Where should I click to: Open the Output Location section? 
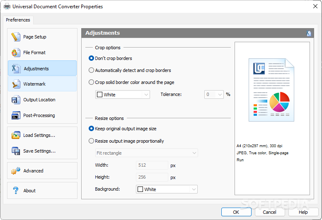click(42, 100)
